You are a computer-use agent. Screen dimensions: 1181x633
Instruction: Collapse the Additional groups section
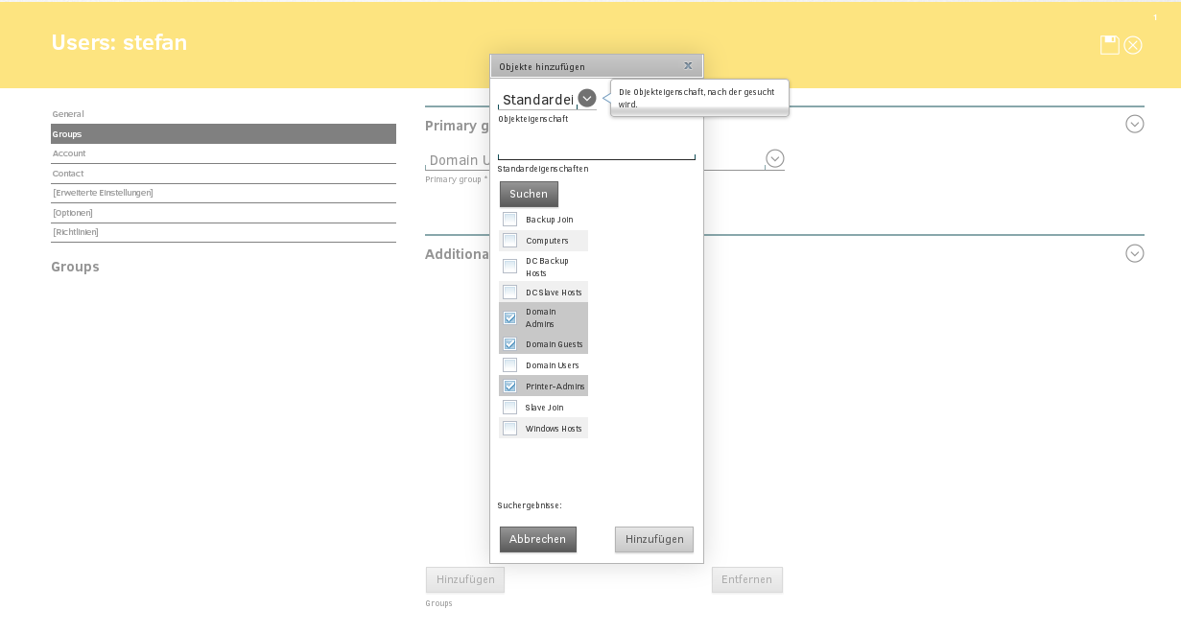1135,253
